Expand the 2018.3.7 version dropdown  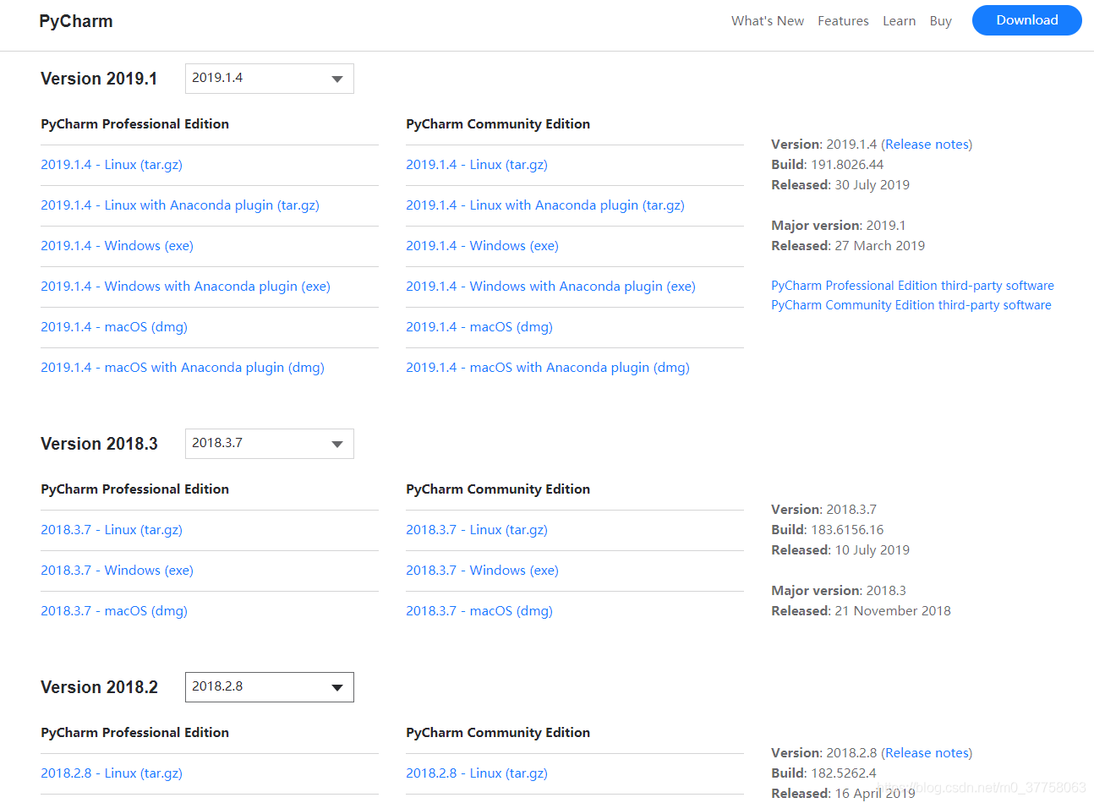(269, 444)
